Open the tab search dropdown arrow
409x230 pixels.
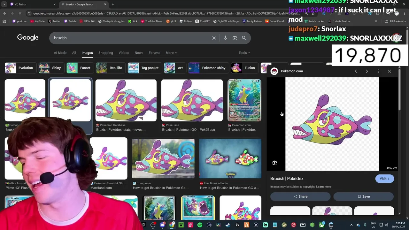click(x=4, y=4)
